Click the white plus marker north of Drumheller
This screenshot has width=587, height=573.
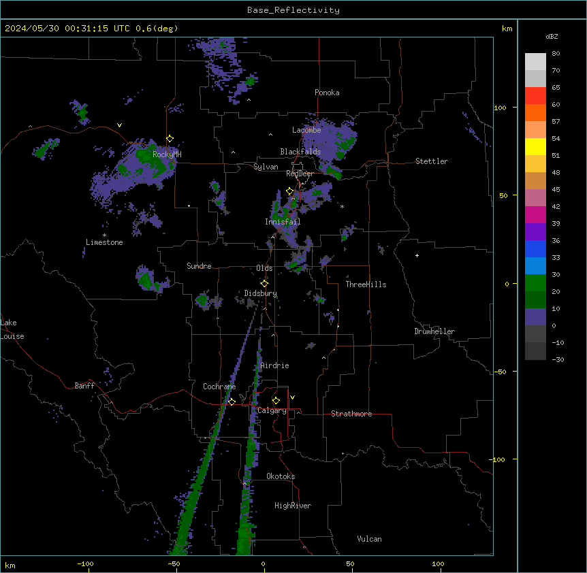[x=417, y=255]
